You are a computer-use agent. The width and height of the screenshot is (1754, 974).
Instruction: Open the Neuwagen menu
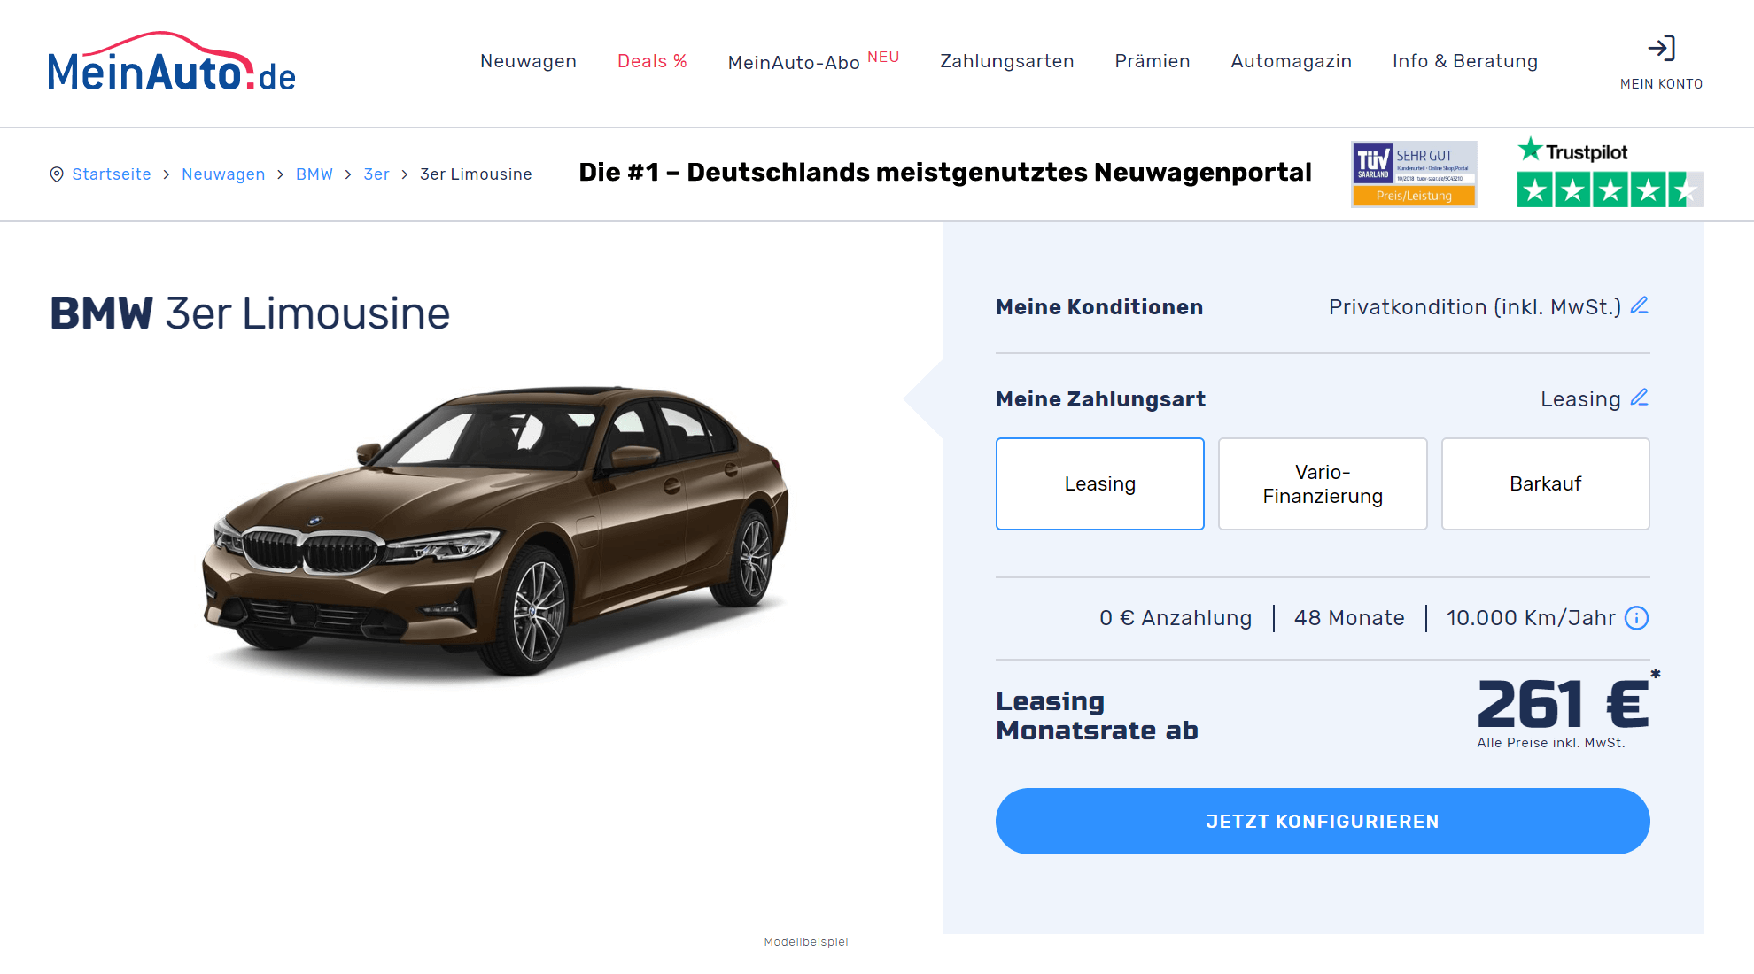point(528,61)
